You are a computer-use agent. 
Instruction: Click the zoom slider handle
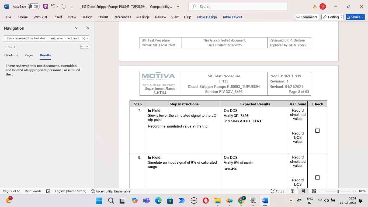(x=338, y=191)
